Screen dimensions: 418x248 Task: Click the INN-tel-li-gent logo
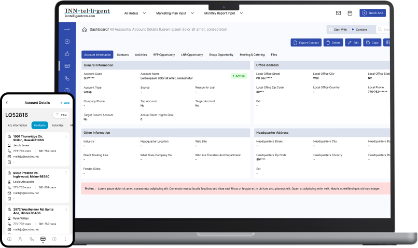pyautogui.click(x=88, y=13)
